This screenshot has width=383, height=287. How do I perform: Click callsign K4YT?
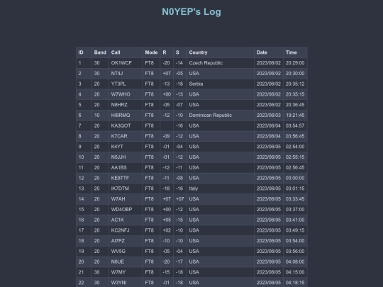(117, 147)
